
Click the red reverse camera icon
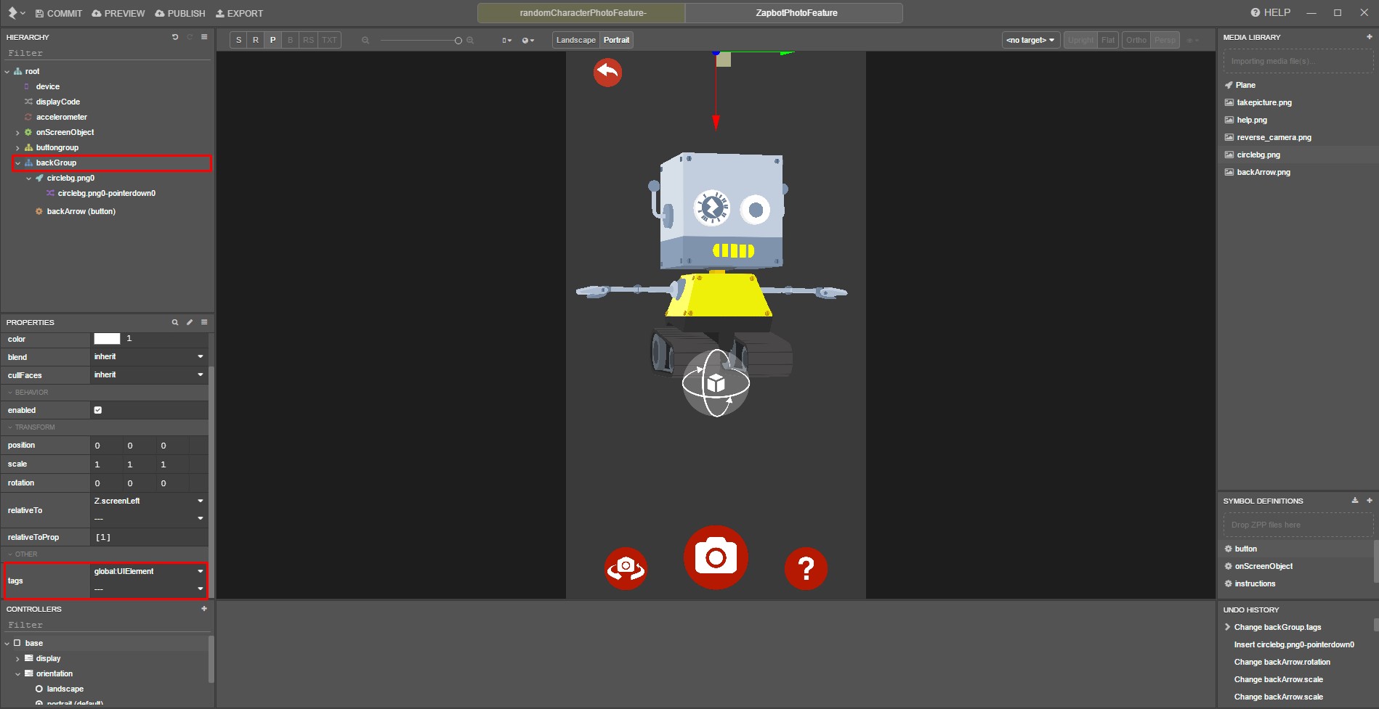[x=626, y=568]
